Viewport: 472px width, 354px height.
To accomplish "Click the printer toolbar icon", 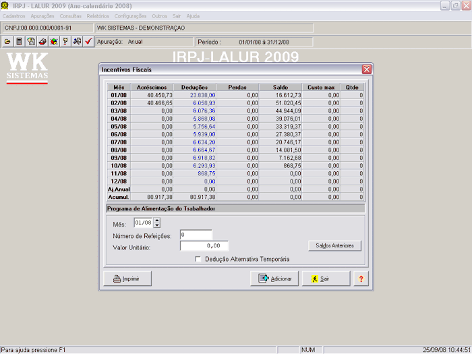I will coord(42,41).
